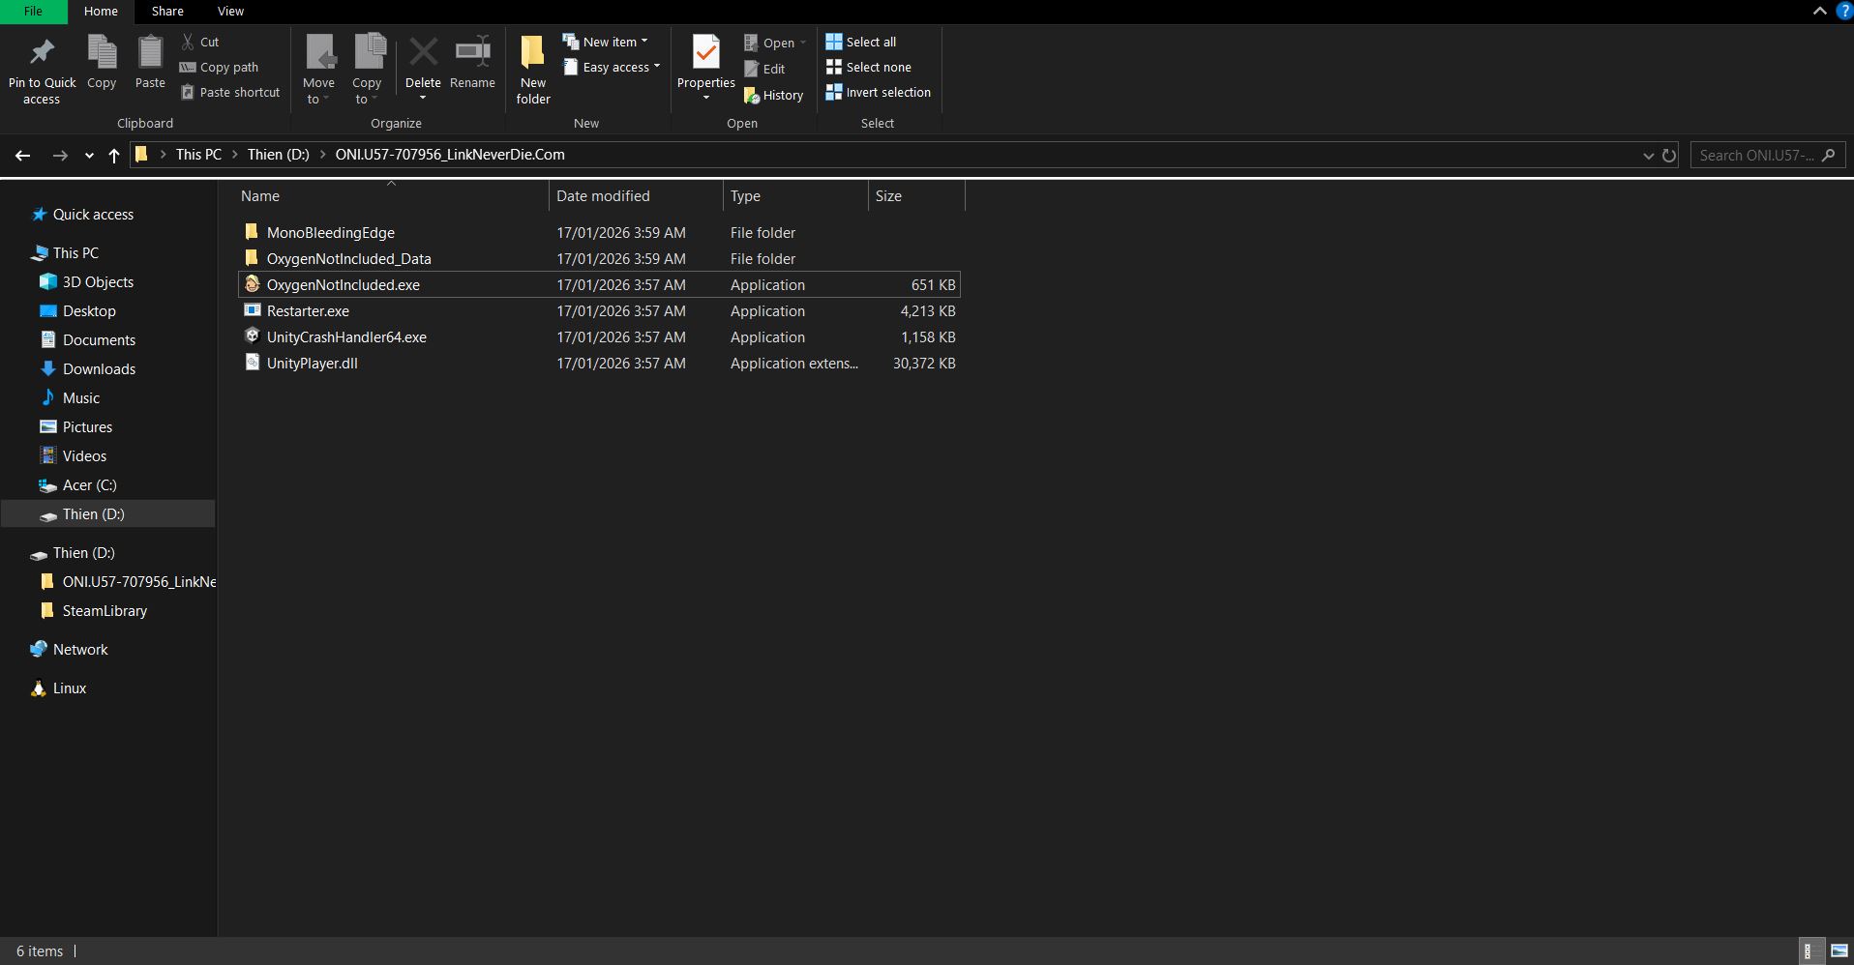Click the Delete icon in ribbon
The width and height of the screenshot is (1854, 965).
(423, 54)
